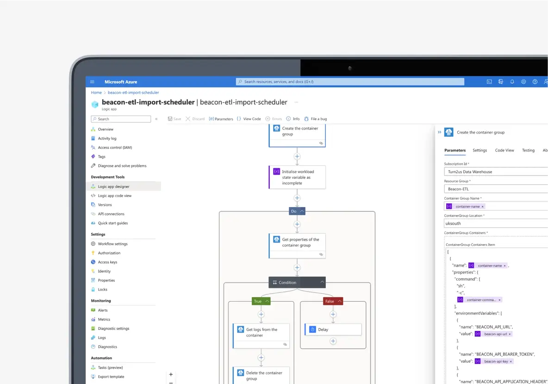Open the settings gear in Azure header
Viewport: 548px width, 384px height.
pos(523,82)
